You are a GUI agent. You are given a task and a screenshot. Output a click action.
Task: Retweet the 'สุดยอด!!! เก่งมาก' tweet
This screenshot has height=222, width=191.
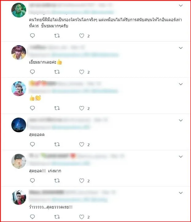57,181
